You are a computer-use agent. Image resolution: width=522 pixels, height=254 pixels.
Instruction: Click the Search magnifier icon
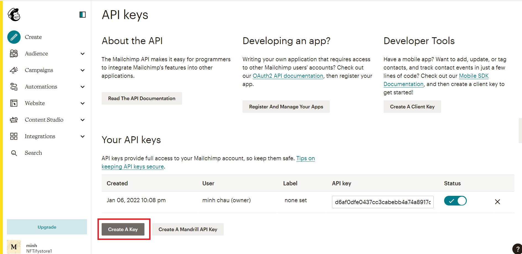point(14,153)
